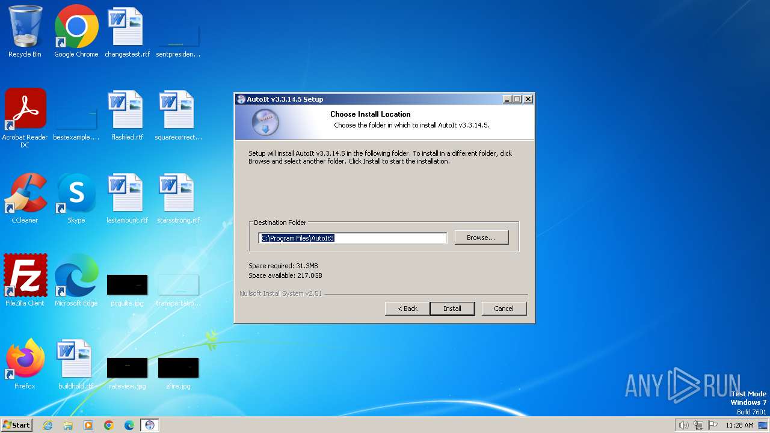Image resolution: width=770 pixels, height=433 pixels.
Task: Click the 'Space available: 217.0GB' text
Action: pyautogui.click(x=285, y=275)
